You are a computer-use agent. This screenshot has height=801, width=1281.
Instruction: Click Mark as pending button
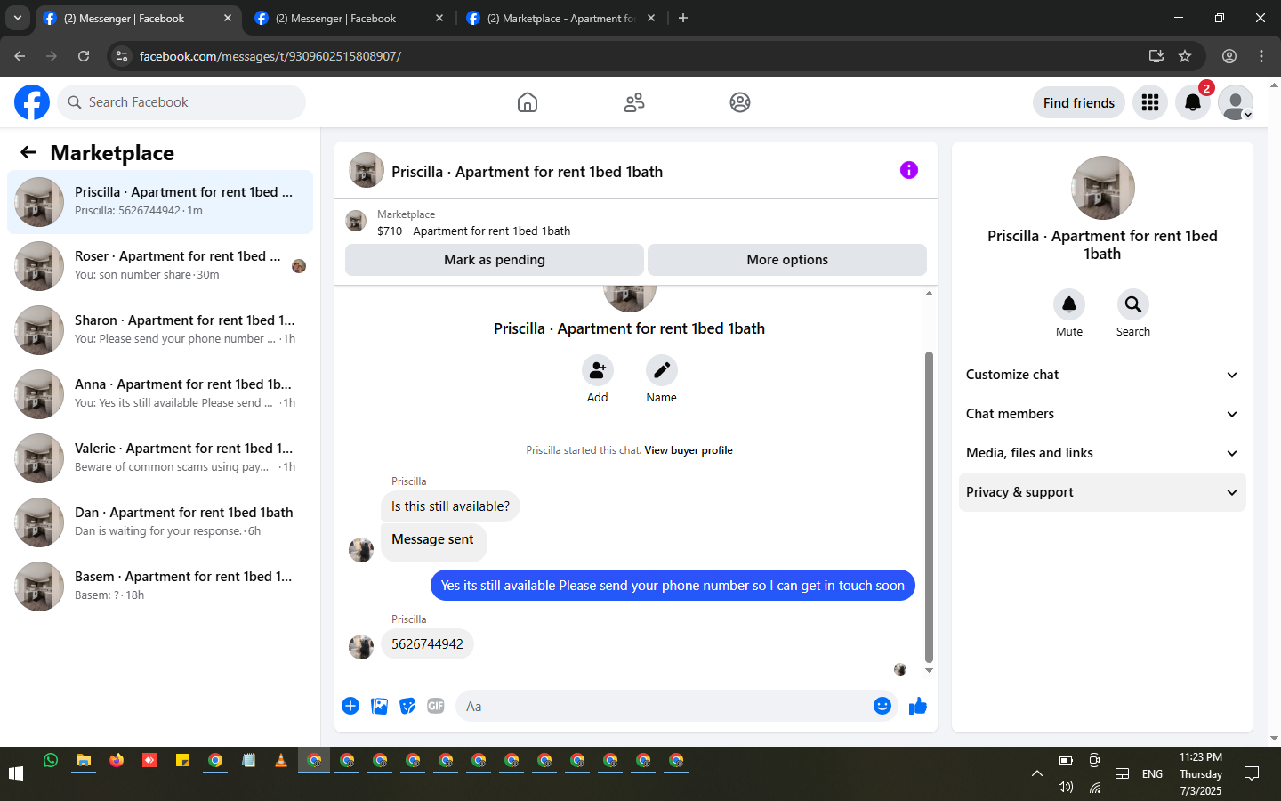pos(495,260)
